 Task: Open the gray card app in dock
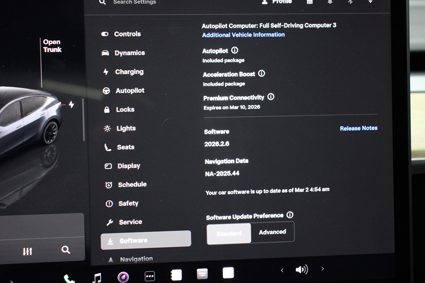(202, 274)
